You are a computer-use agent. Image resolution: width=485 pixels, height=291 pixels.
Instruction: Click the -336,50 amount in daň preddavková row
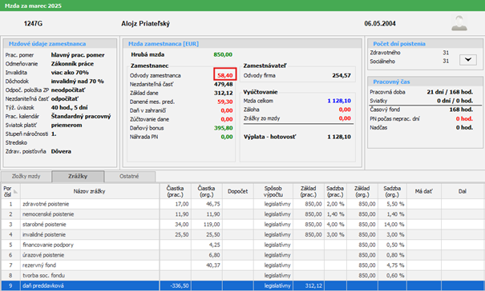point(180,285)
